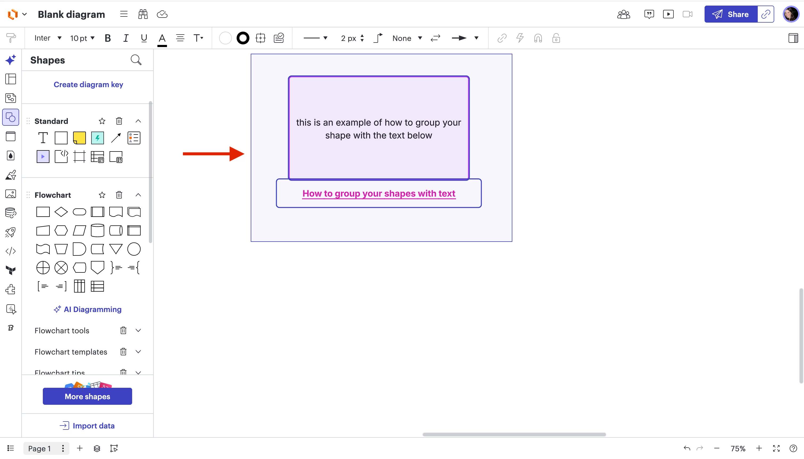Click the undo arrow icon
This screenshot has width=804, height=459.
[687, 448]
